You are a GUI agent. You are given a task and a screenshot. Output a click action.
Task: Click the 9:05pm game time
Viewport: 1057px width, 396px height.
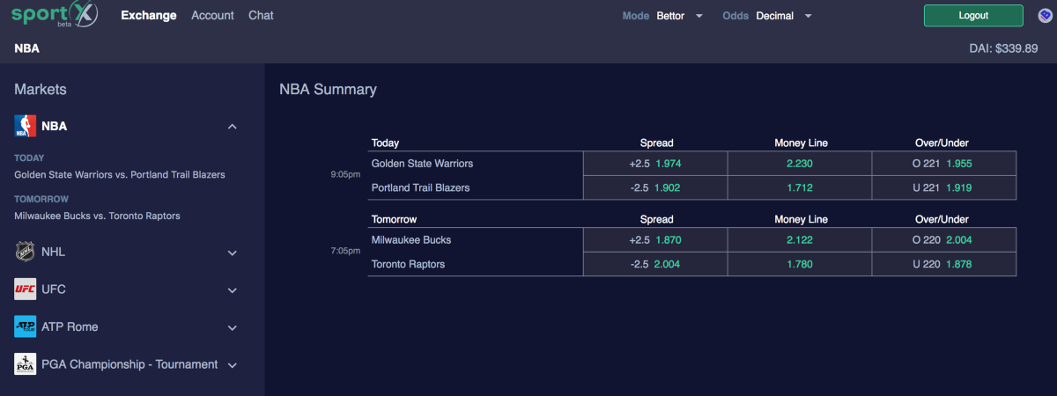click(345, 174)
